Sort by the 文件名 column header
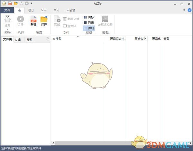This screenshot has width=193, height=151. point(78,39)
